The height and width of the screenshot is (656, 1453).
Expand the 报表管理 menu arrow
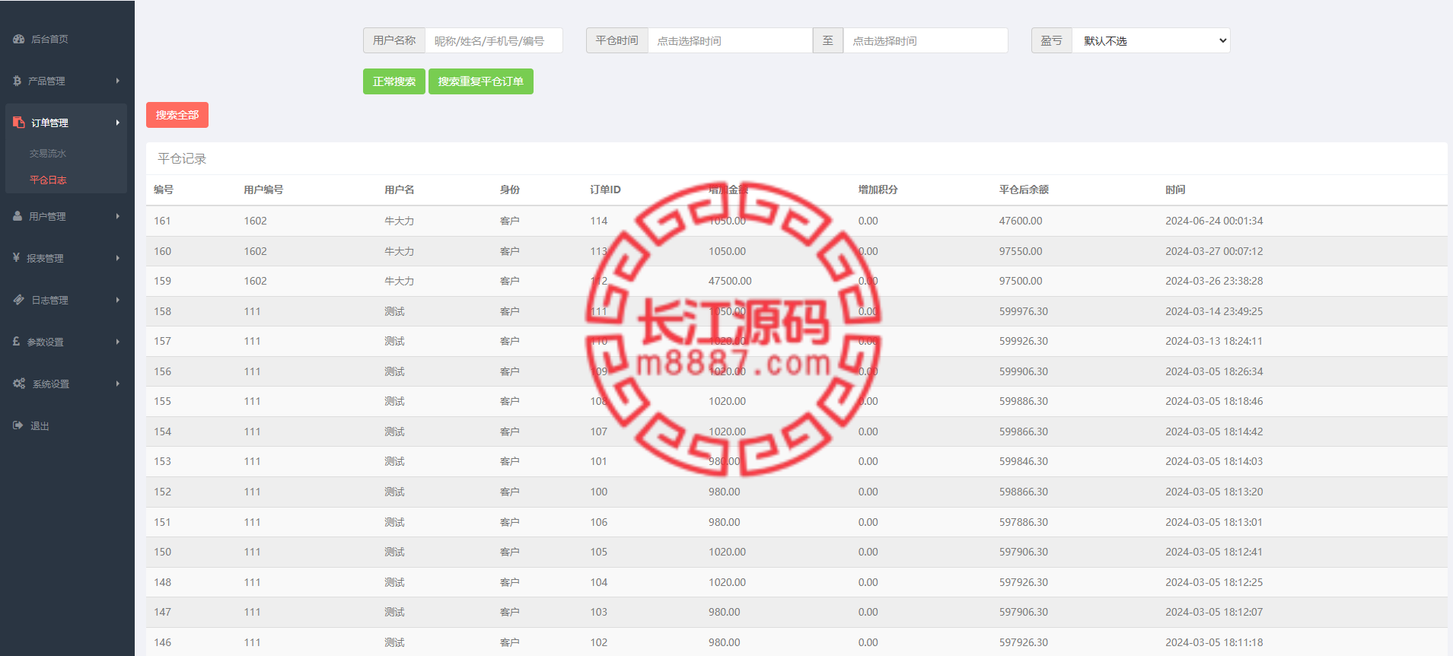click(x=118, y=258)
